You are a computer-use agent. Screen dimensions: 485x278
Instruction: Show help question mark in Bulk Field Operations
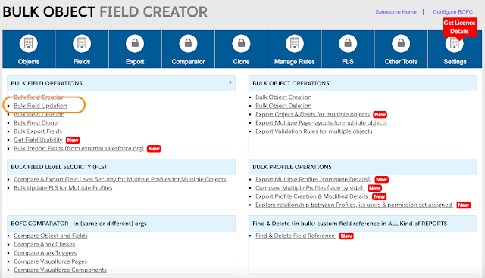click(x=230, y=83)
